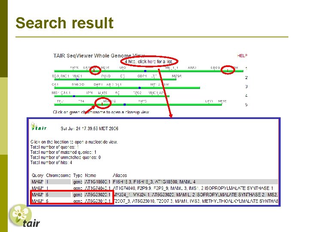Click 'Total number of hits: 4' text
309x232 pixels.
coord(51,162)
